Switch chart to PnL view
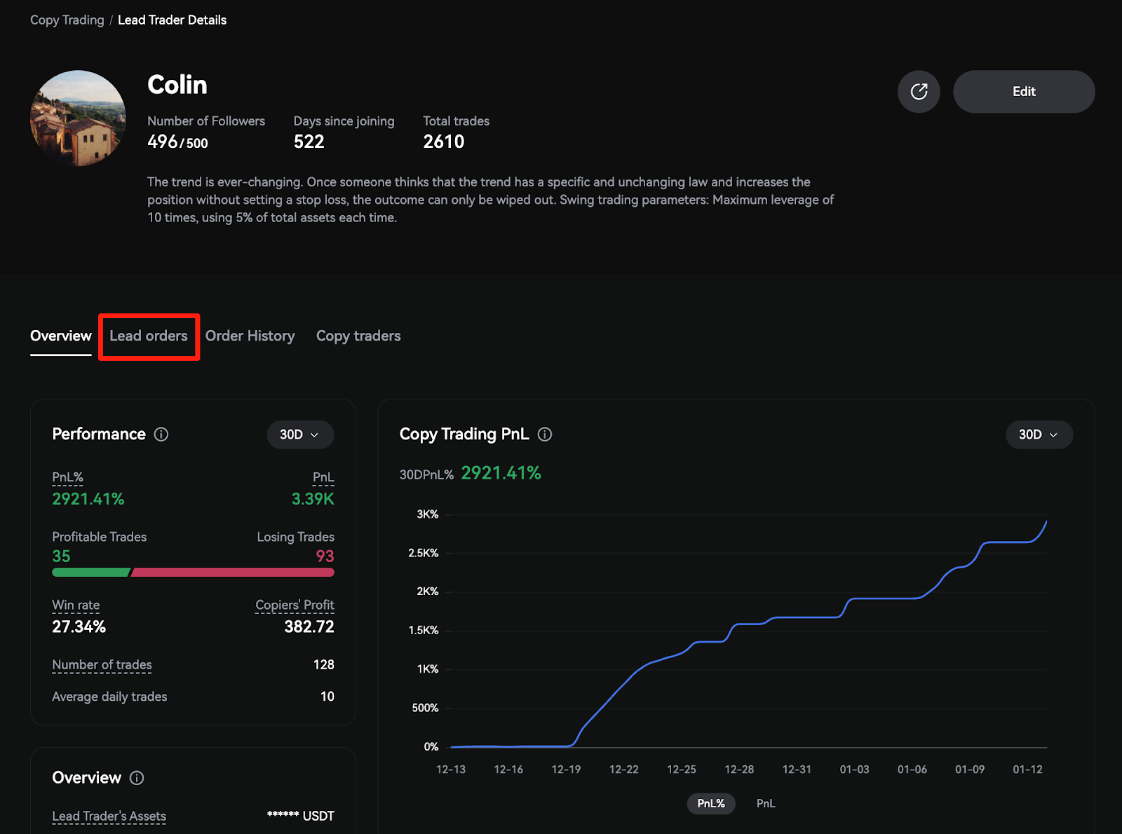 [x=766, y=803]
